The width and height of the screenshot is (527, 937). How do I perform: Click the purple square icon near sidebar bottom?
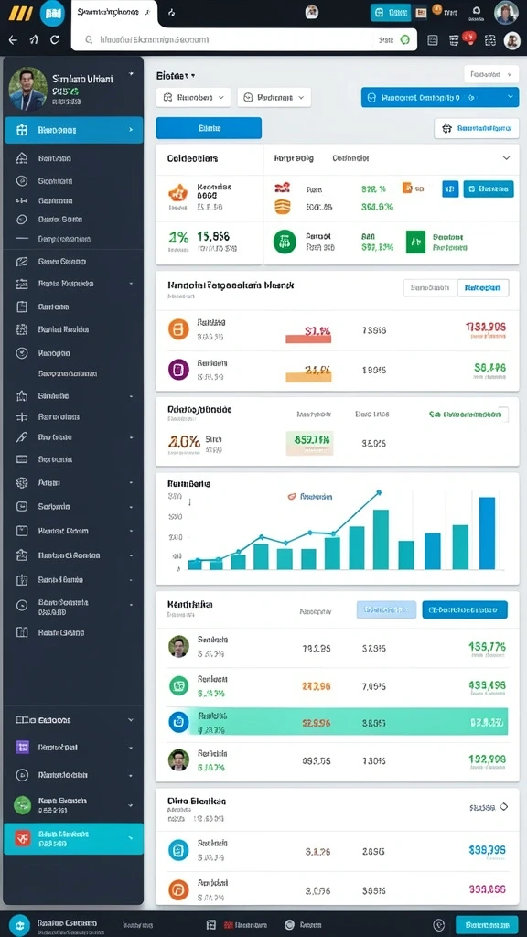[22, 747]
